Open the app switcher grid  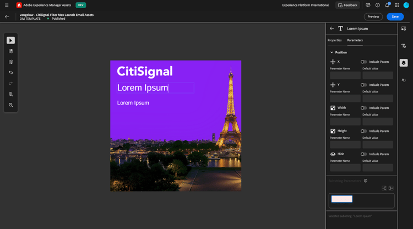(396, 5)
